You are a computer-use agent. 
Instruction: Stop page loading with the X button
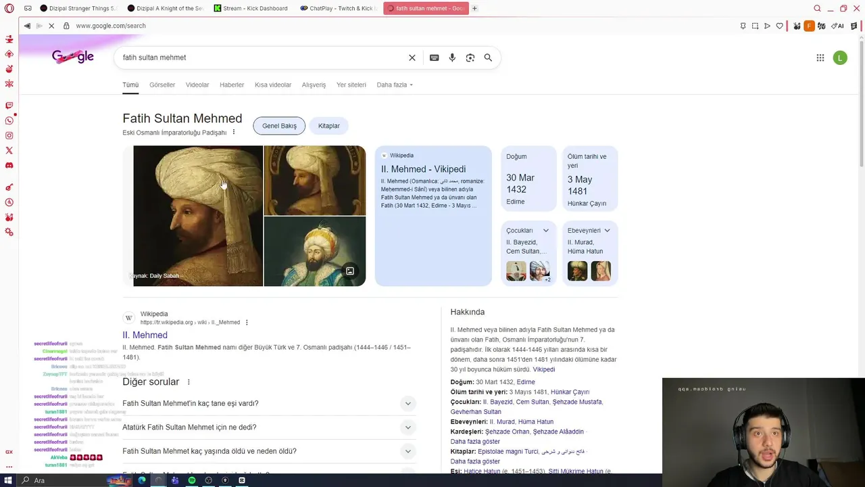(51, 26)
